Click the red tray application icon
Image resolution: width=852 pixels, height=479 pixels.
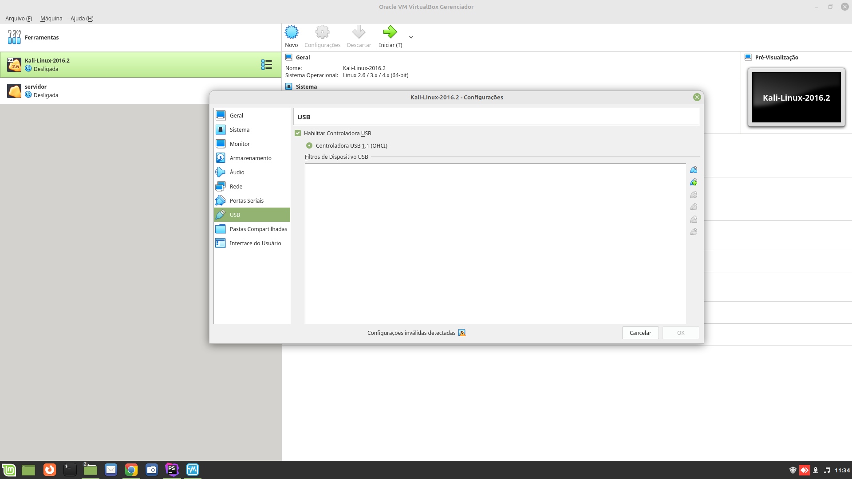[x=804, y=470]
